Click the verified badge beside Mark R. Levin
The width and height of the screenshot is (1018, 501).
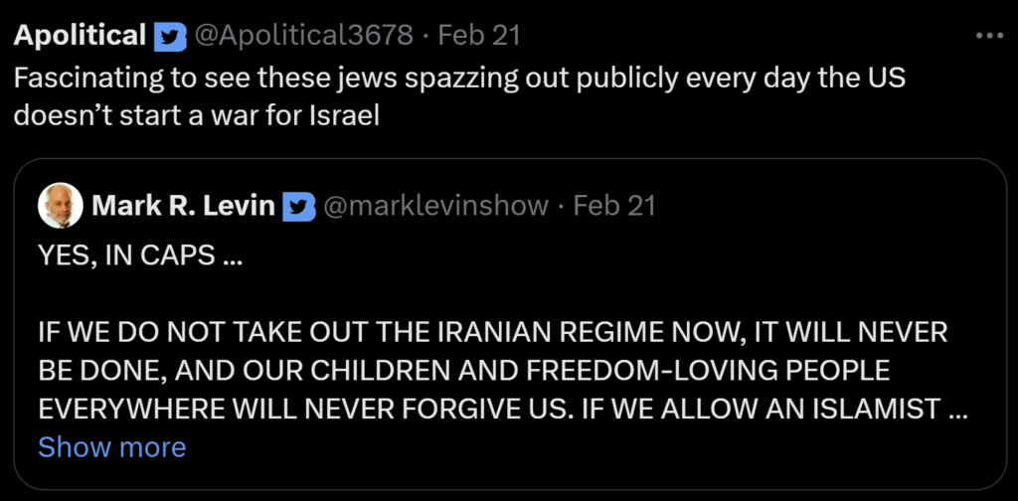(299, 206)
